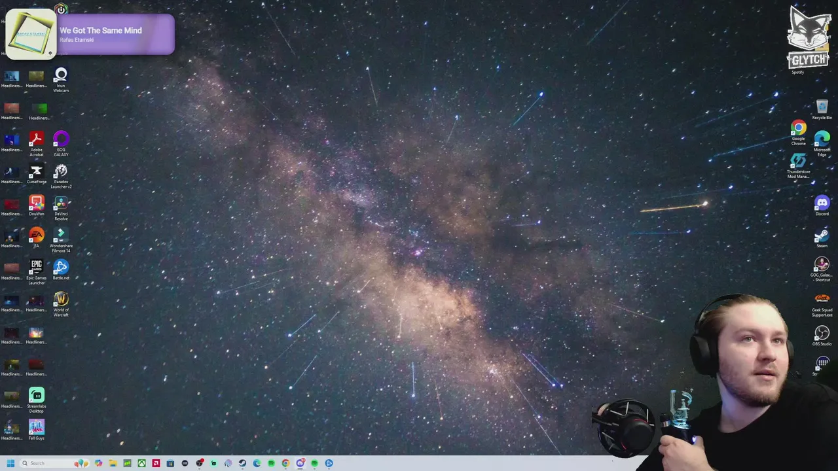838x471 pixels.
Task: Select the Recycle Bin icon
Action: coord(822,110)
